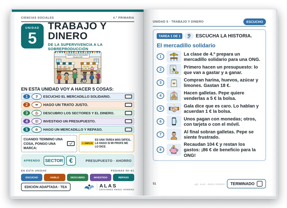The image size is (287, 208).
Task: Click the market stall icon in step 1
Action: [174, 57]
